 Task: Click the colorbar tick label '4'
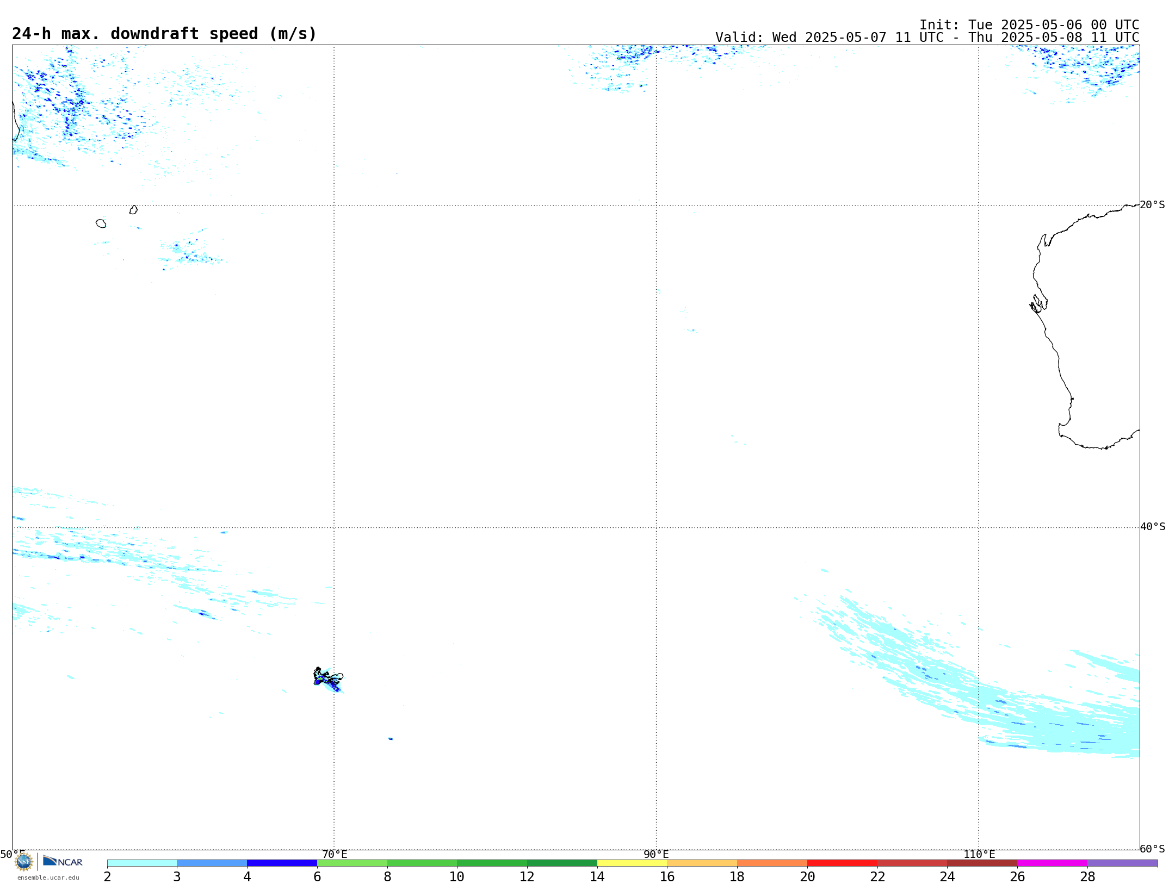click(x=247, y=876)
